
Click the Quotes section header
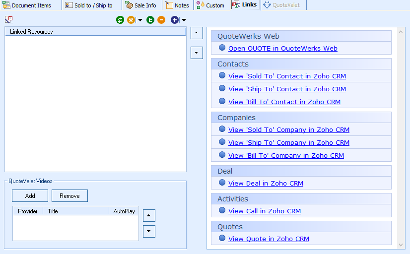(x=301, y=227)
